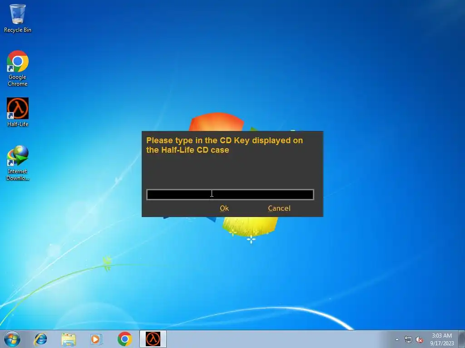Select the Google Chrome desktop shortcut
The height and width of the screenshot is (348, 465).
pos(18,68)
